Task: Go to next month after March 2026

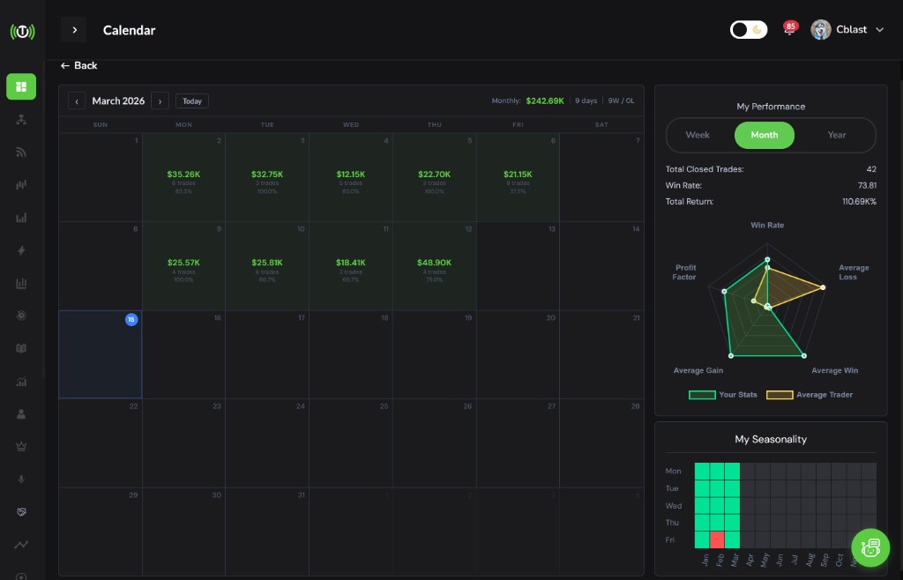Action: 160,101
